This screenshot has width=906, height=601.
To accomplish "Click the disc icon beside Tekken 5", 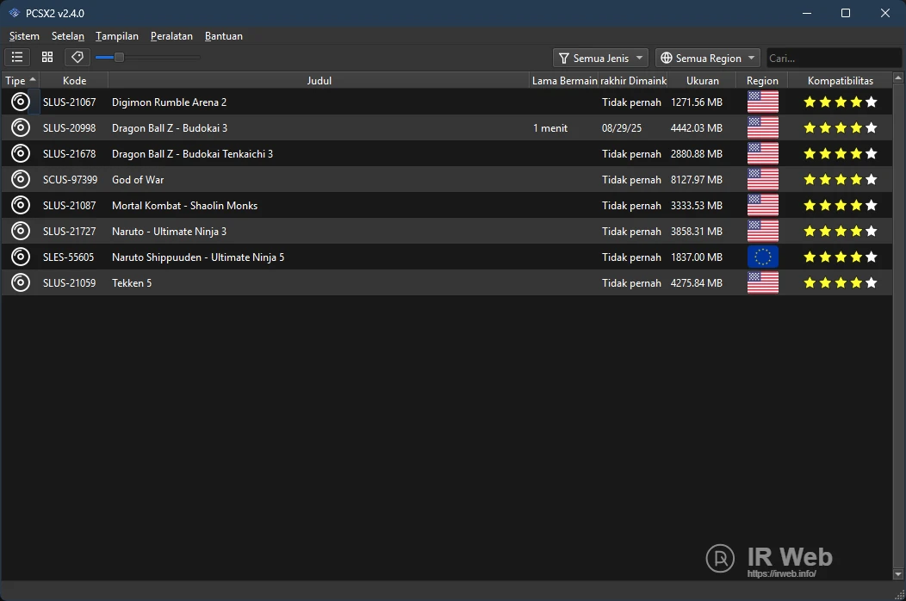I will (20, 282).
